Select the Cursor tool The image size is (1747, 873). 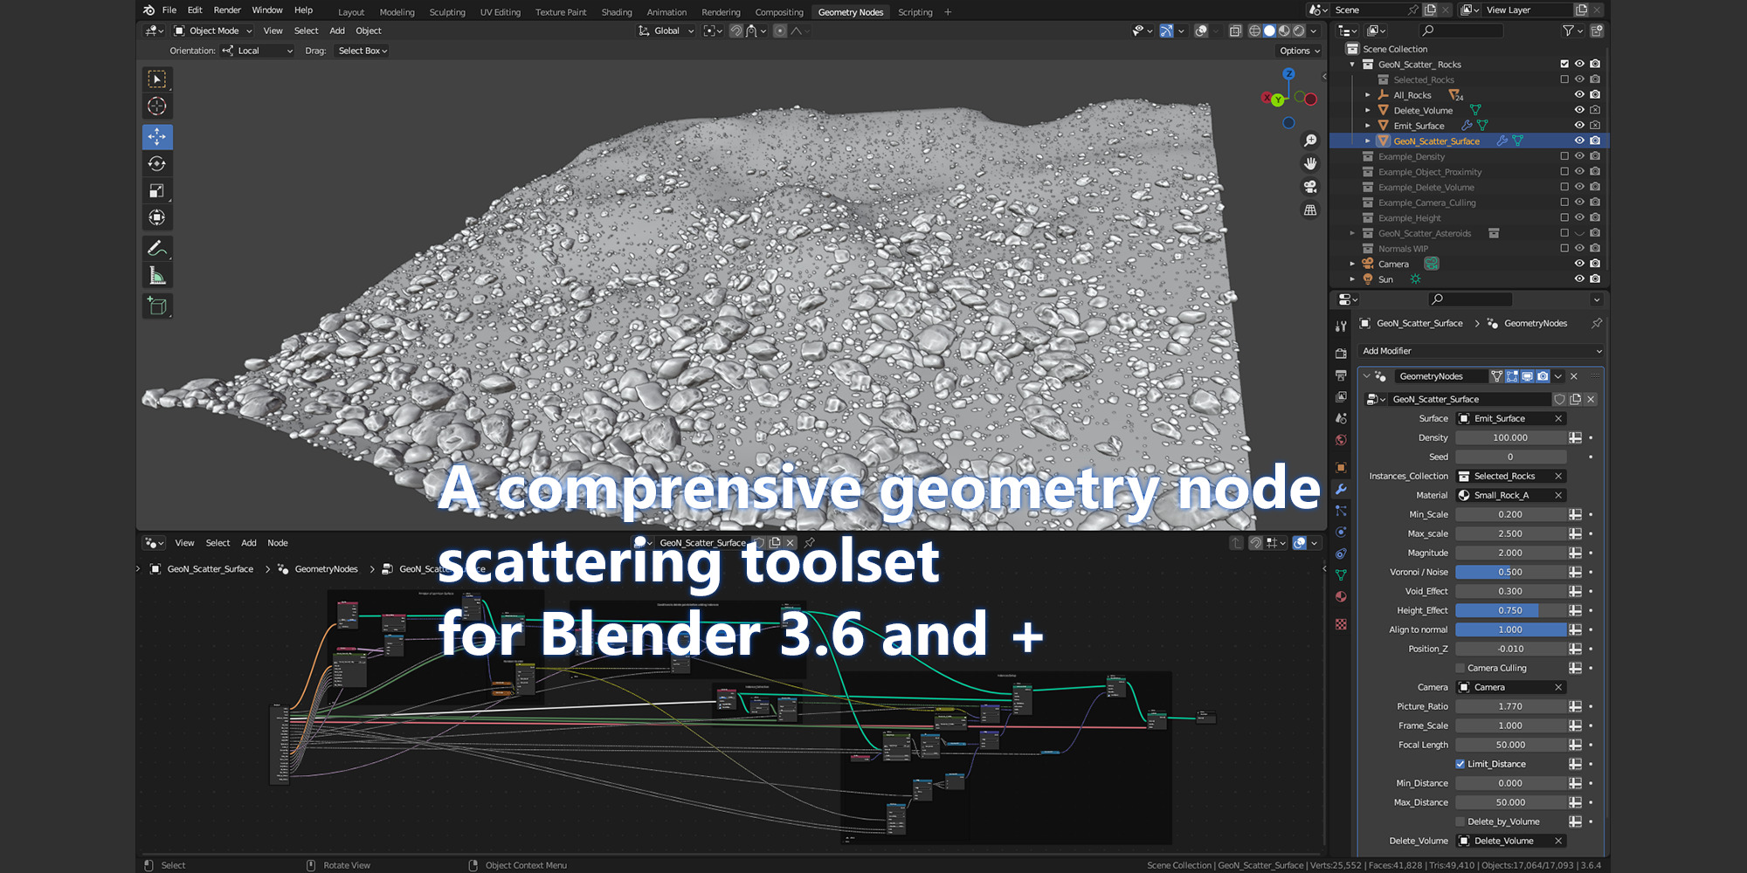tap(157, 107)
